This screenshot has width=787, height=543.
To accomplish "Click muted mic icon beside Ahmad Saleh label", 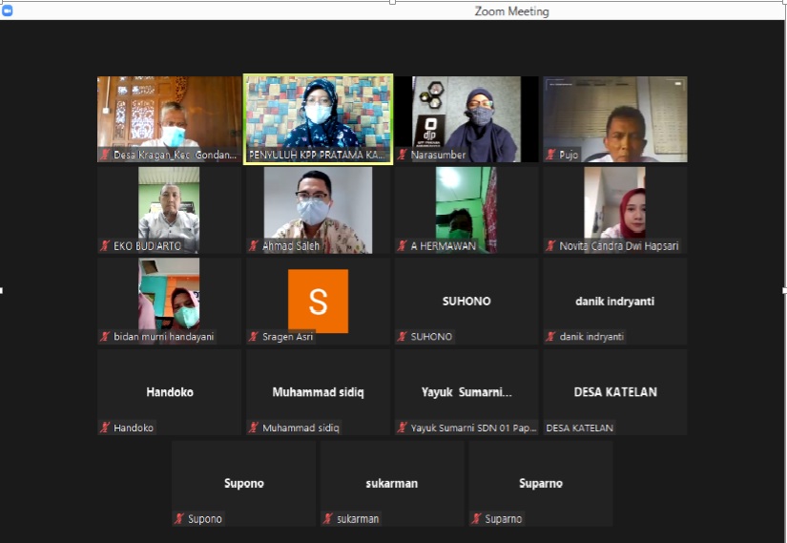I will coord(254,246).
